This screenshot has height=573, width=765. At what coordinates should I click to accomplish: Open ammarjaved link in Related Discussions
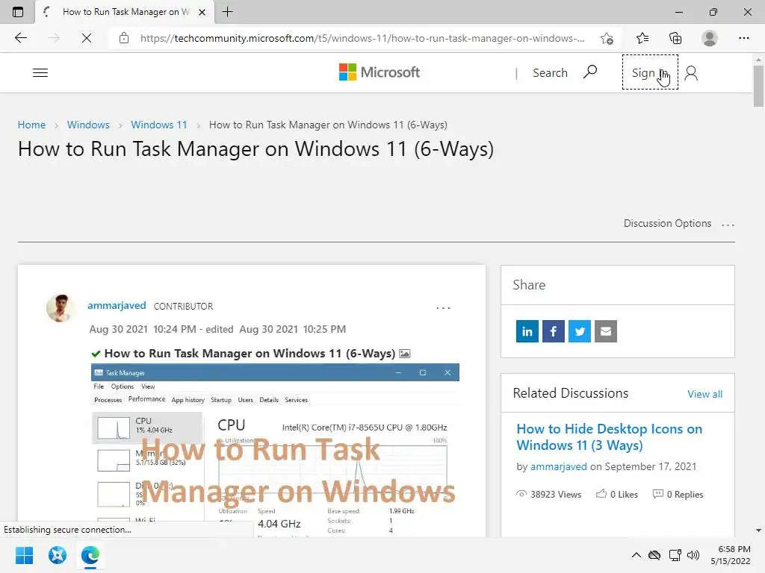pyautogui.click(x=559, y=466)
